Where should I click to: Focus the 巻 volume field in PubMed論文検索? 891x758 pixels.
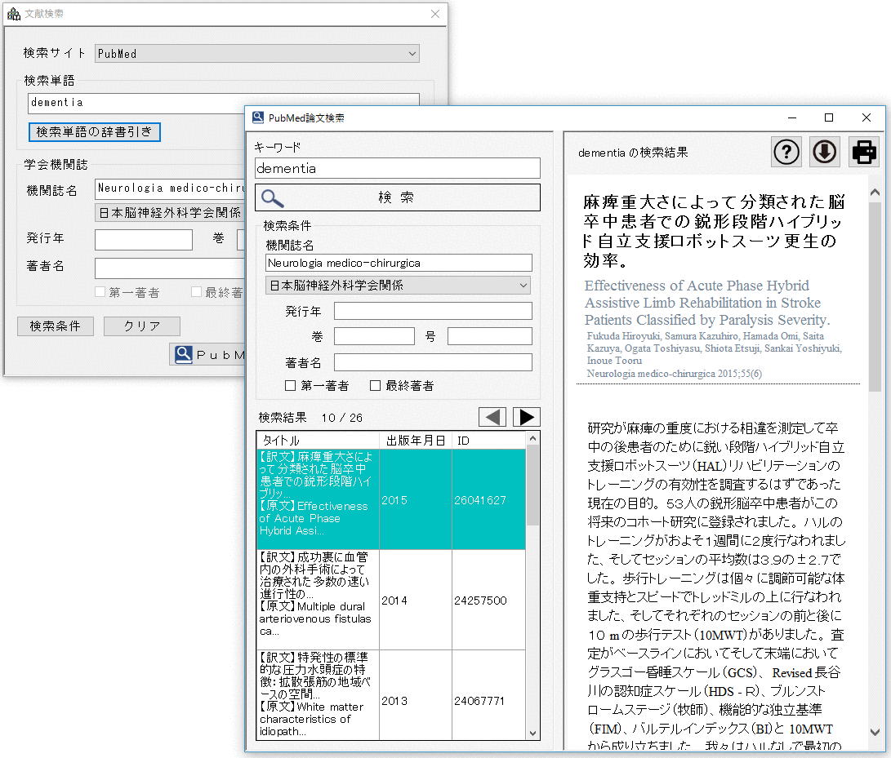pos(374,336)
